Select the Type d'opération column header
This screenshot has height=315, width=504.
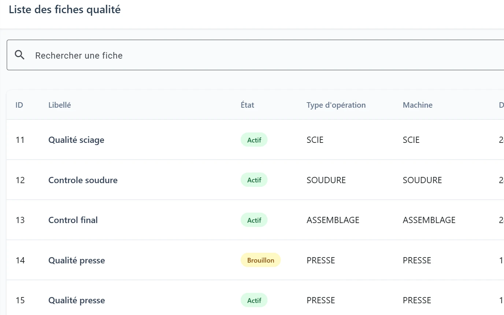tap(336, 105)
